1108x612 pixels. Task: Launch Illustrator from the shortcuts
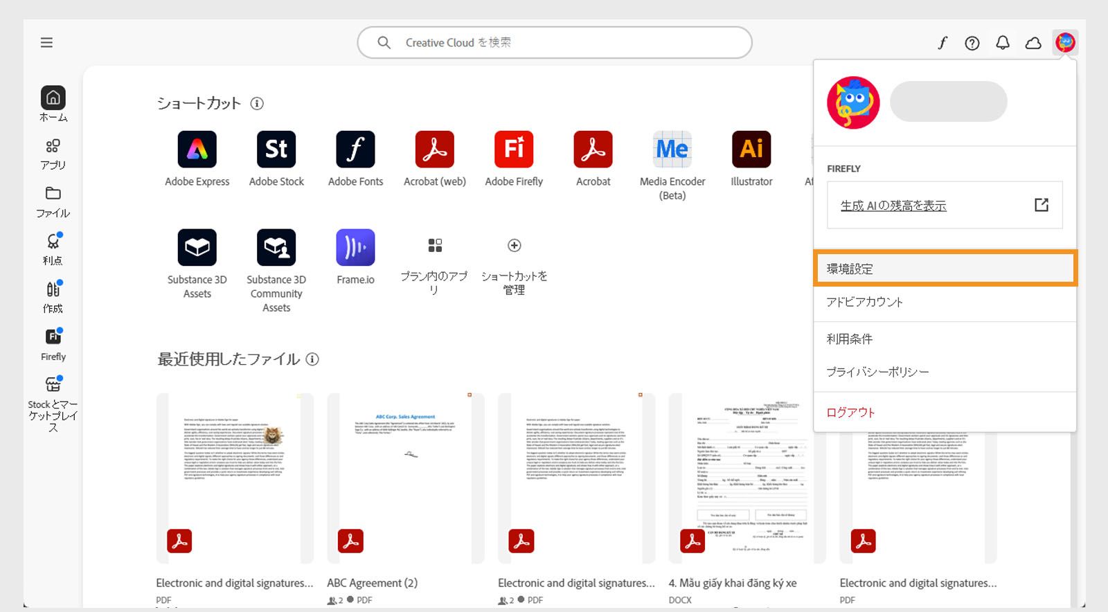(751, 159)
